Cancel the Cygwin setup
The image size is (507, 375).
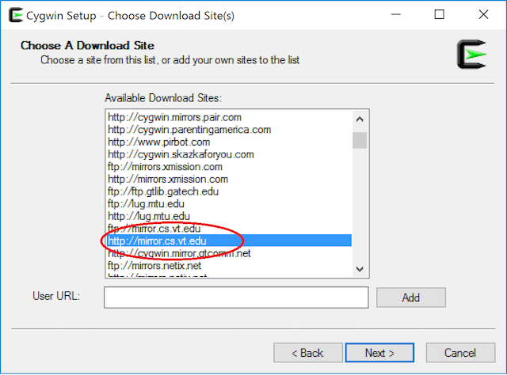459,353
